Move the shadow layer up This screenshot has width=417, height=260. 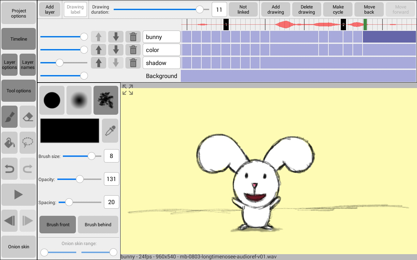(x=98, y=63)
